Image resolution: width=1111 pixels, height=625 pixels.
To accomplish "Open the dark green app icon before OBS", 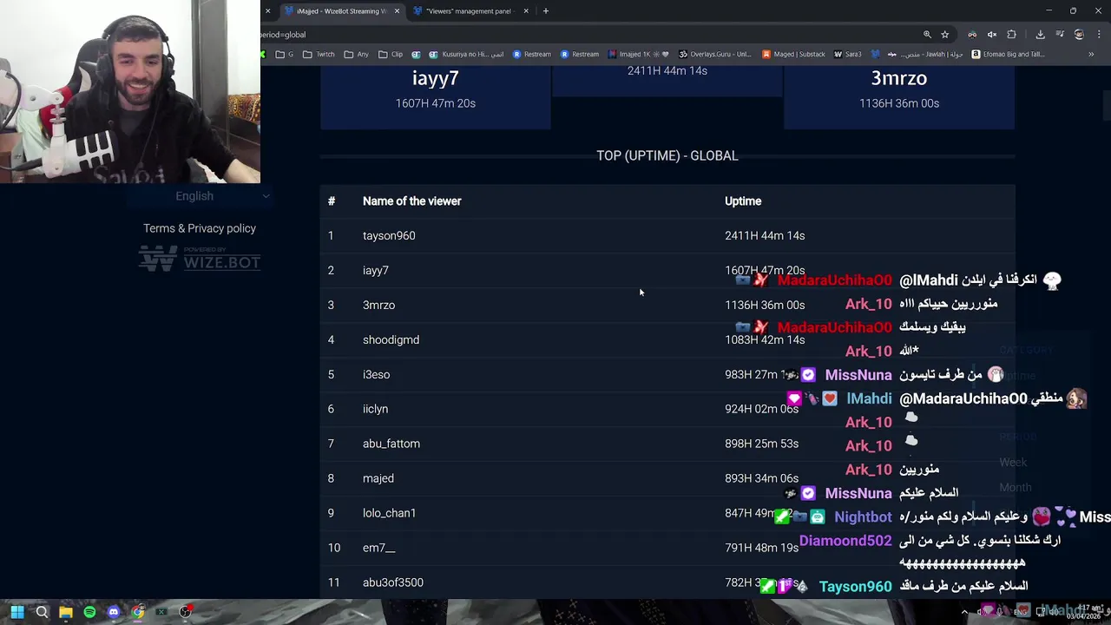I will [x=161, y=612].
